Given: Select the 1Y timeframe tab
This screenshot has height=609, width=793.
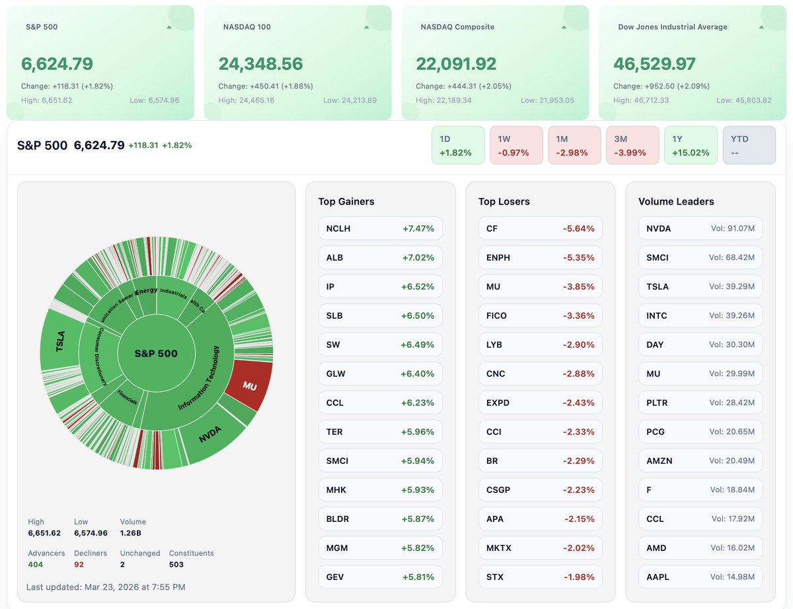Looking at the screenshot, I should (691, 144).
